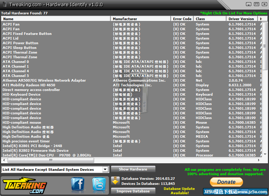Screen dimensions: 269x196
Task: Minimize the Hardware Identify window
Action: pyautogui.click(x=248, y=4)
